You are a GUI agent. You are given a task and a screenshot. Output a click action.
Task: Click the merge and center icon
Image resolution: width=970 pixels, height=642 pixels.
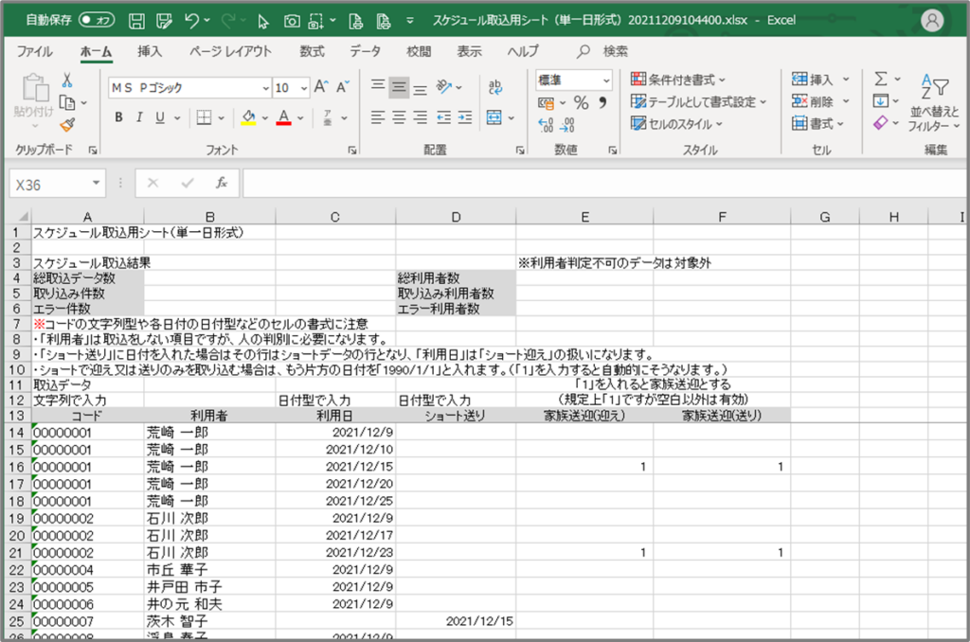pos(494,117)
